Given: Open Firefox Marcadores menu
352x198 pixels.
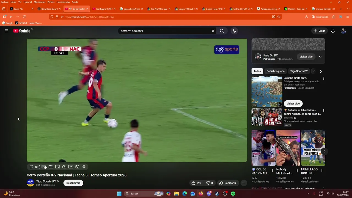Looking at the screenshot, I should pos(40,2).
